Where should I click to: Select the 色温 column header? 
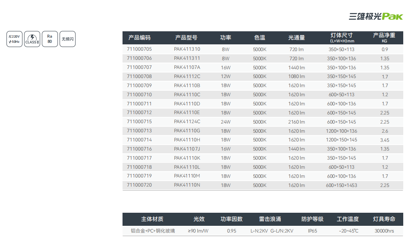click(x=260, y=38)
